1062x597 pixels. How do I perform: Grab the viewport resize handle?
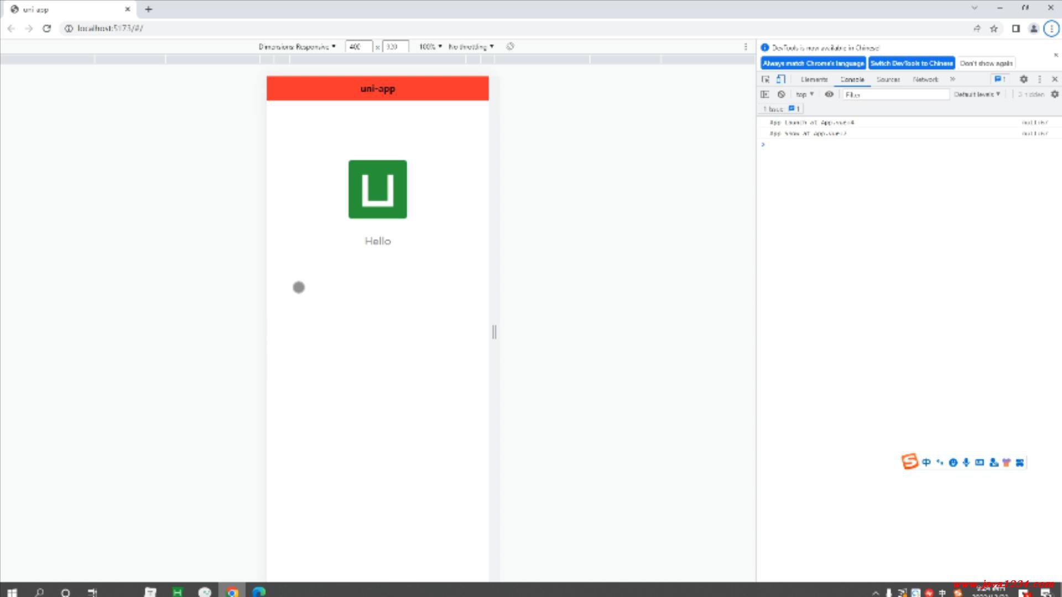point(494,332)
